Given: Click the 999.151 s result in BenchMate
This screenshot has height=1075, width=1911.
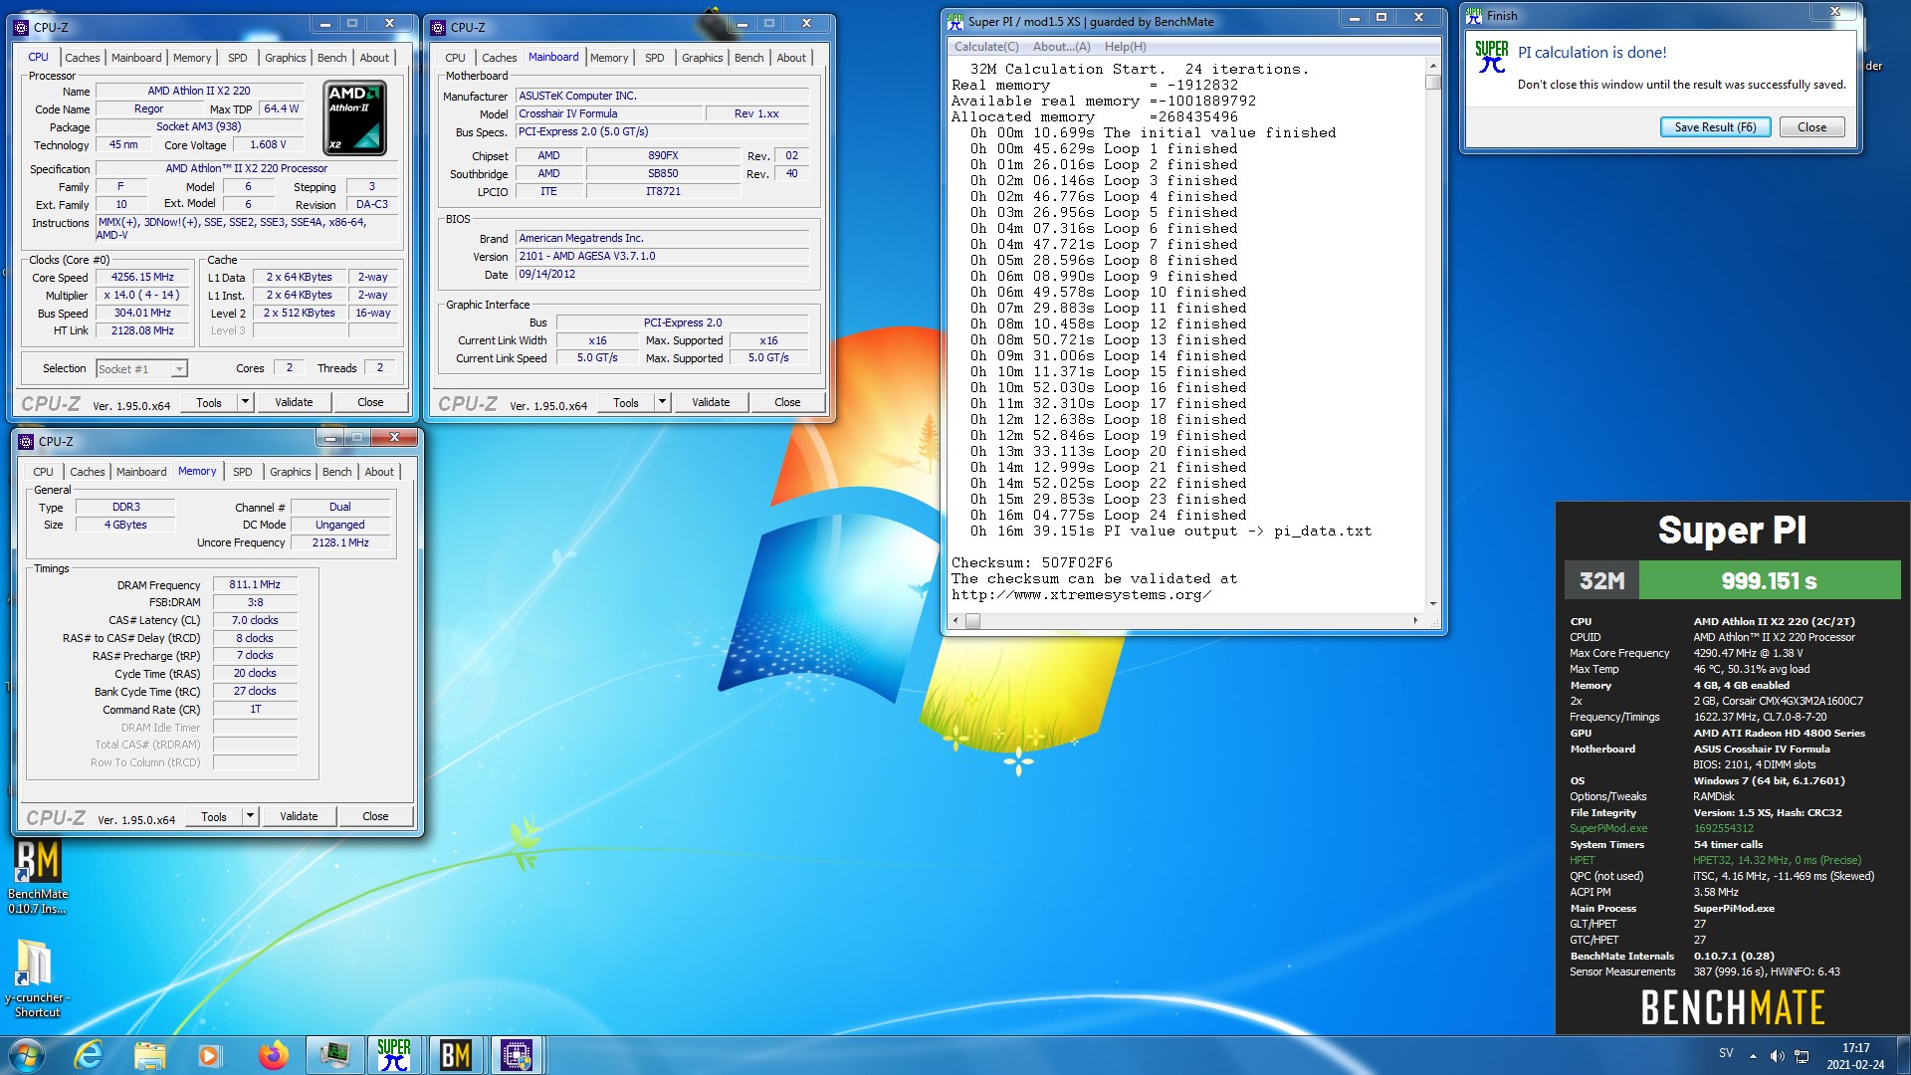Looking at the screenshot, I should [x=1769, y=581].
